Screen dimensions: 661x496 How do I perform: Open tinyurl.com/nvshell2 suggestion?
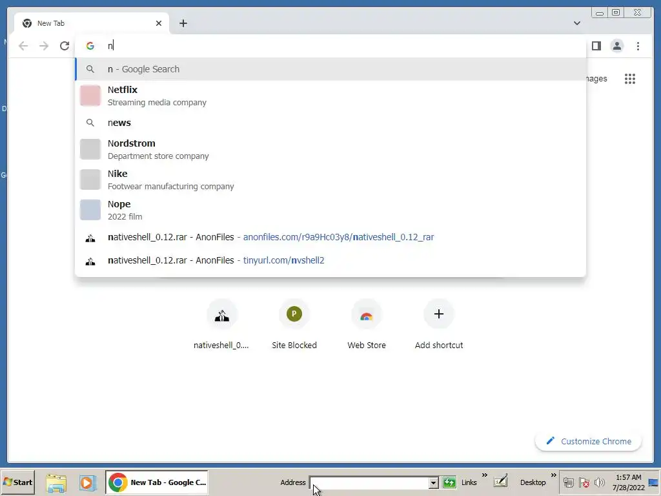[330, 261]
